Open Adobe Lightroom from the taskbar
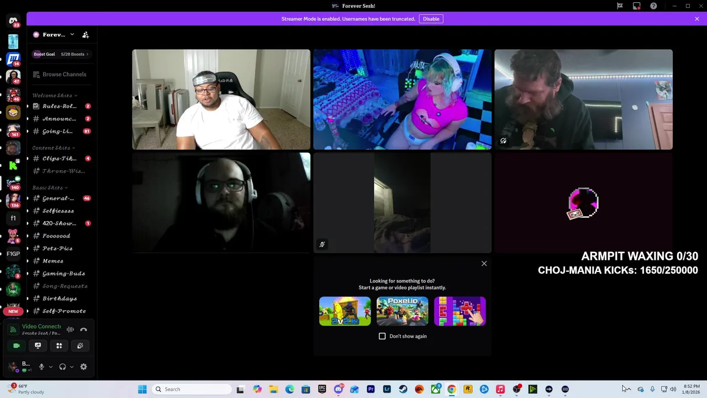 387,389
